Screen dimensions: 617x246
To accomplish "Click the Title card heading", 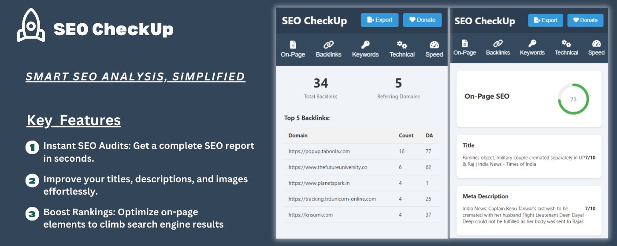I will (x=468, y=145).
